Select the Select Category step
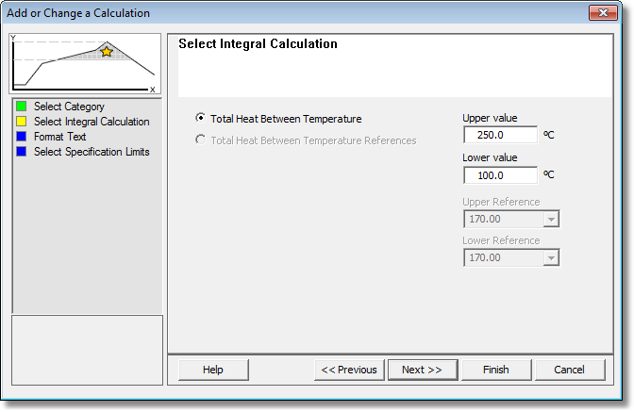This screenshot has width=634, height=412. (69, 107)
